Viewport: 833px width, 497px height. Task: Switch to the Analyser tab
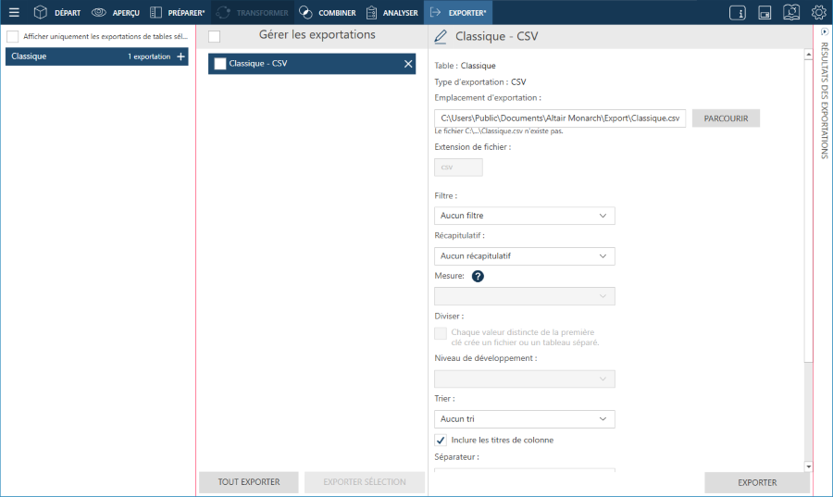click(x=391, y=13)
